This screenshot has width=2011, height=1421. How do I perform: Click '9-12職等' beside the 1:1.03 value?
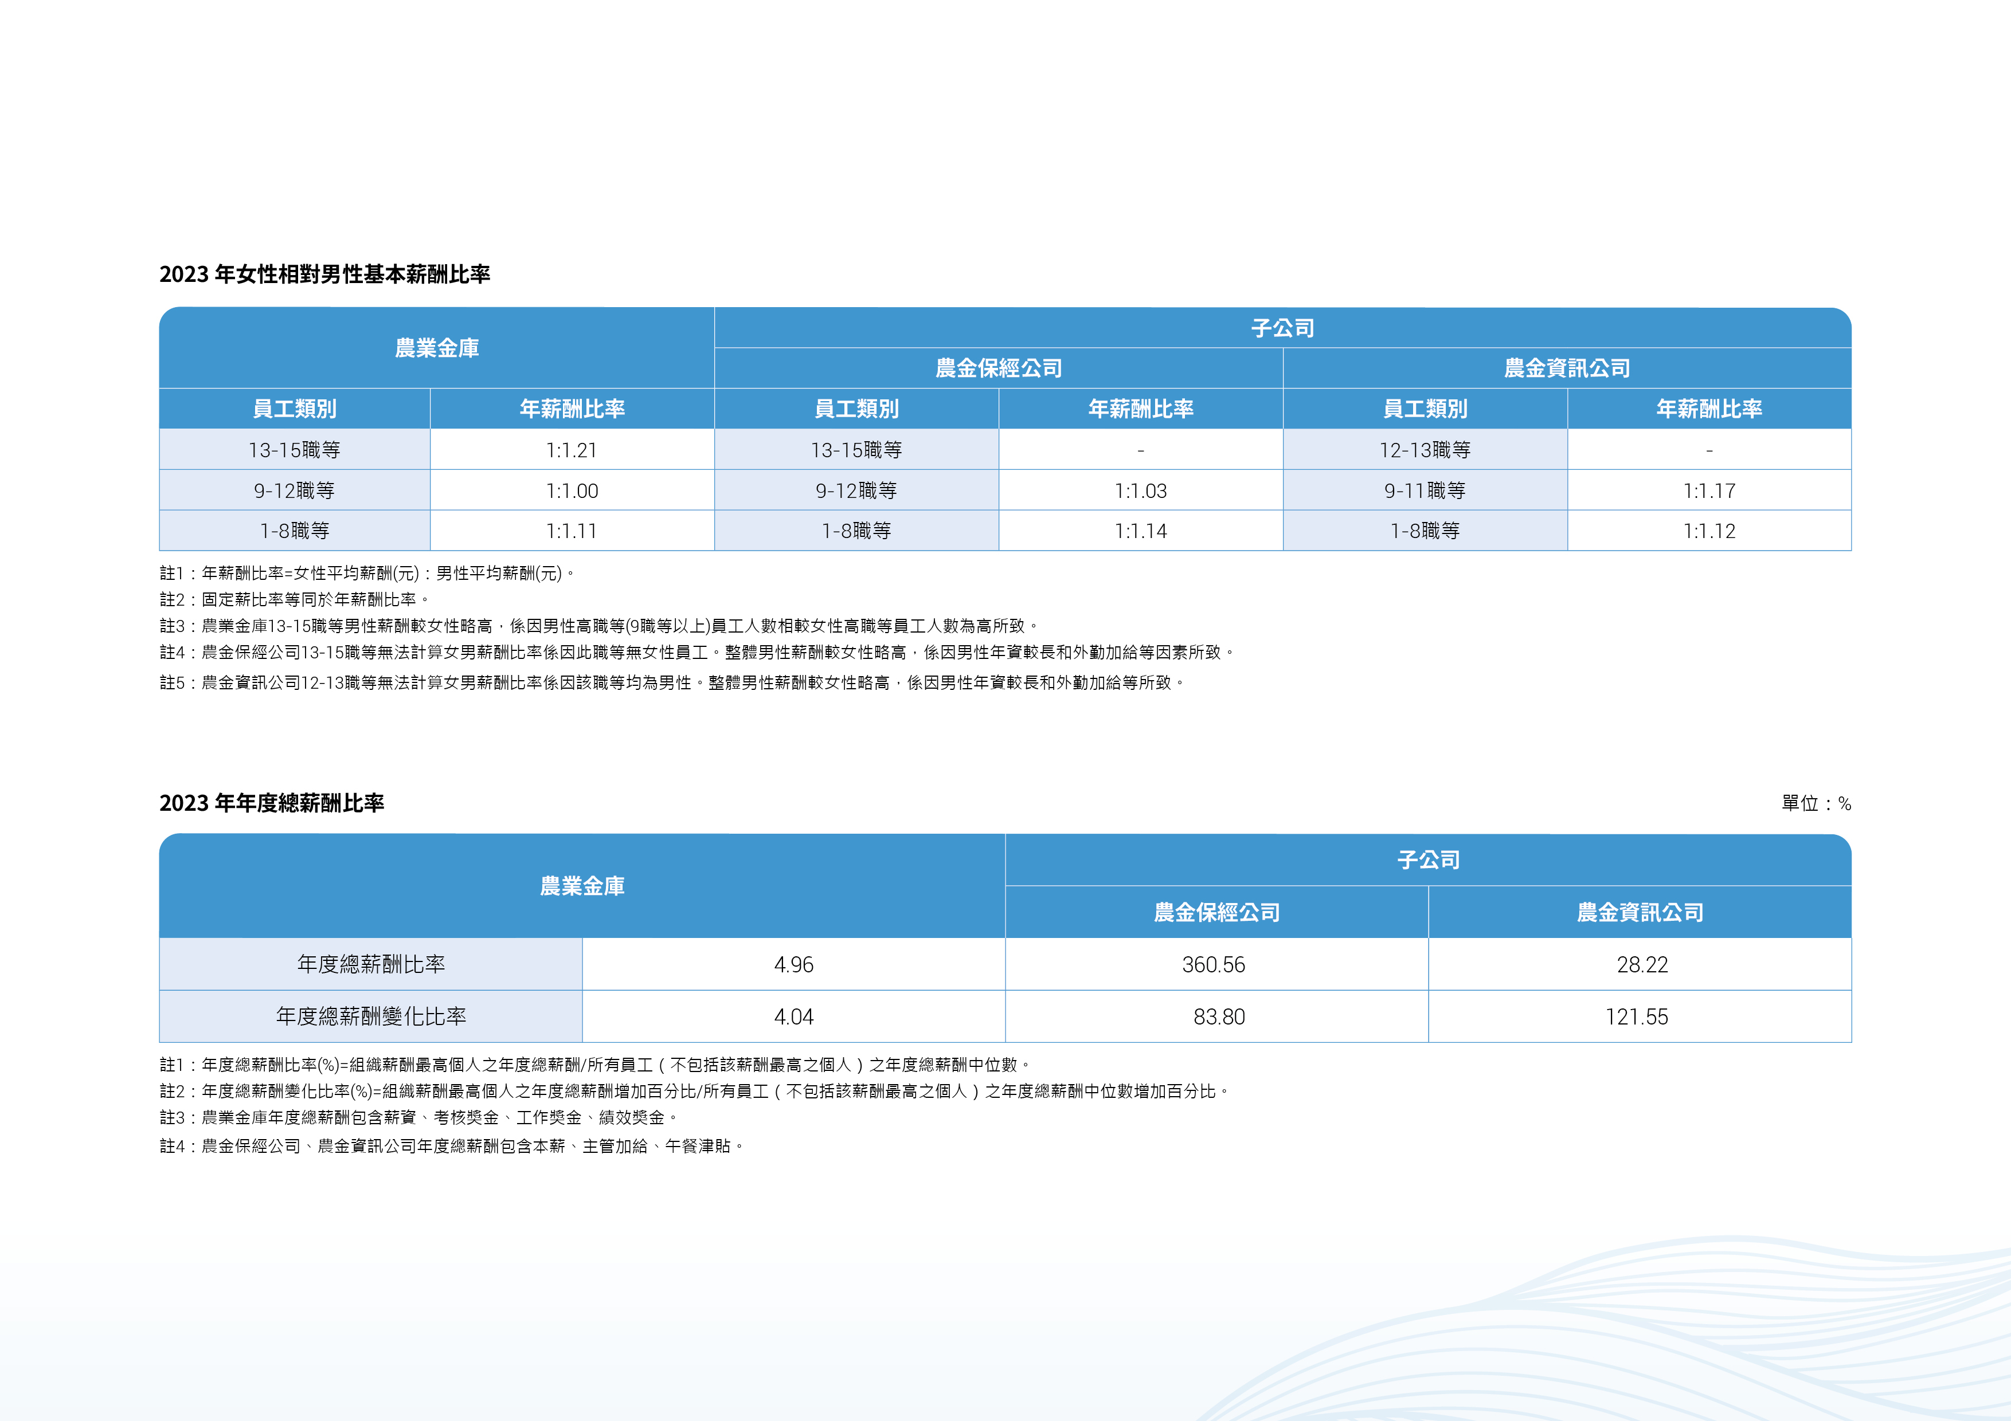pos(856,490)
